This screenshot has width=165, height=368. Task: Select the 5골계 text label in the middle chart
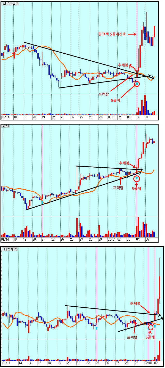(136, 189)
